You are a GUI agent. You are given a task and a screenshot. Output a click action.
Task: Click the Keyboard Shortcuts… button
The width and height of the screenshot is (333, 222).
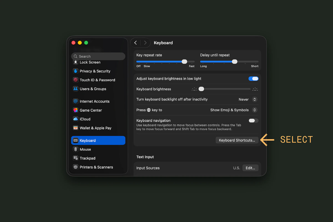[237, 140]
